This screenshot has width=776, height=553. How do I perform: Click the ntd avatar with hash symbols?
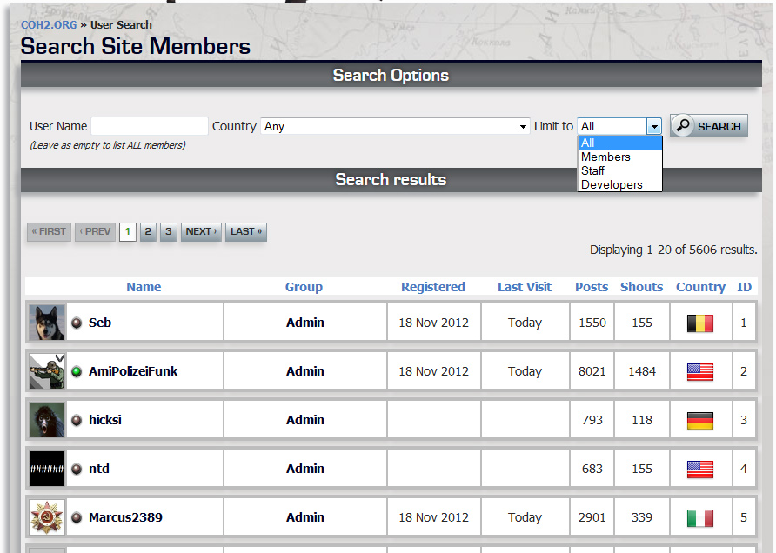click(x=47, y=469)
